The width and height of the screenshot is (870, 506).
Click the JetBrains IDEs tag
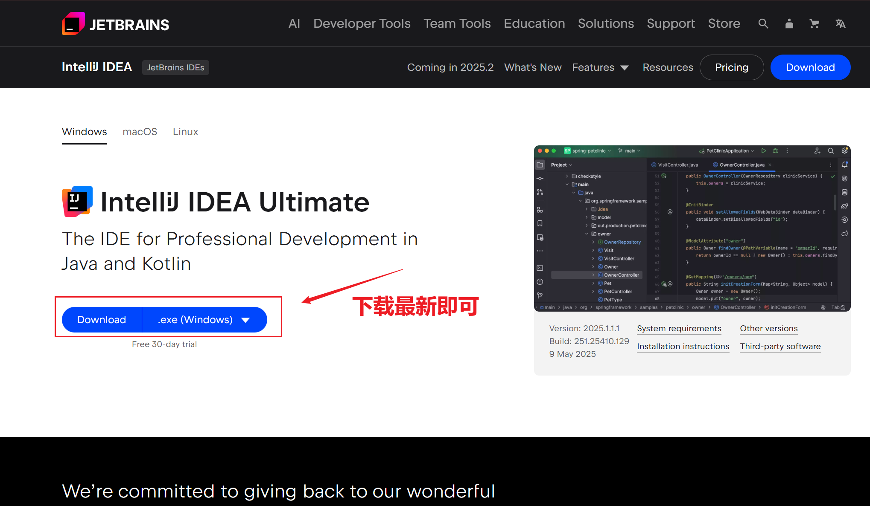coord(175,67)
